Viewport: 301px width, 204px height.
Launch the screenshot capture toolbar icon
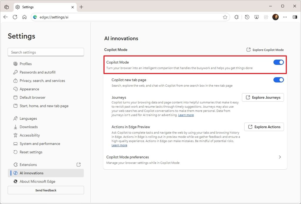[256, 17]
